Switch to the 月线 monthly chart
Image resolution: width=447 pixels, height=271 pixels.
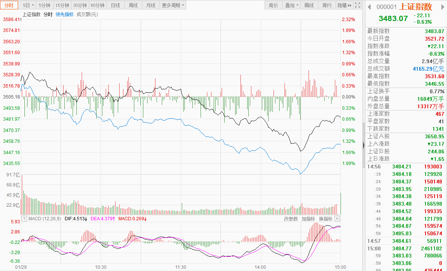coord(151,5)
